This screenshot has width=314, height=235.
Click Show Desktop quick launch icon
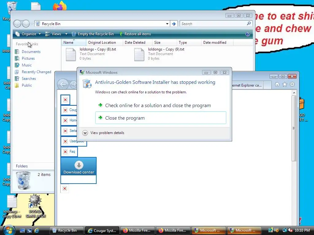pos(22,230)
